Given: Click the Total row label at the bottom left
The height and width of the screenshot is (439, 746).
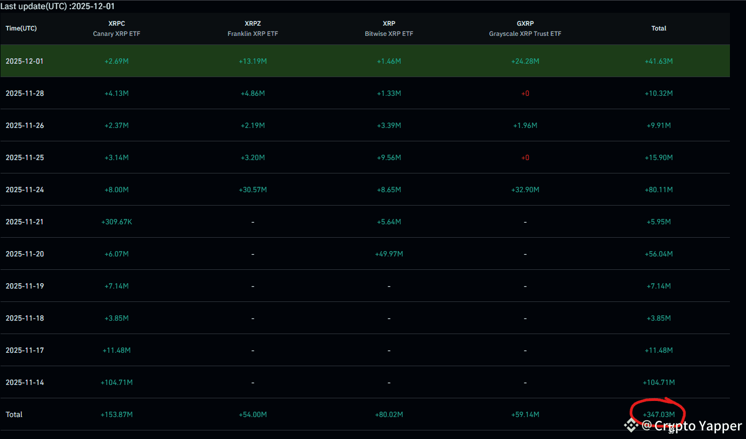Looking at the screenshot, I should click(14, 414).
